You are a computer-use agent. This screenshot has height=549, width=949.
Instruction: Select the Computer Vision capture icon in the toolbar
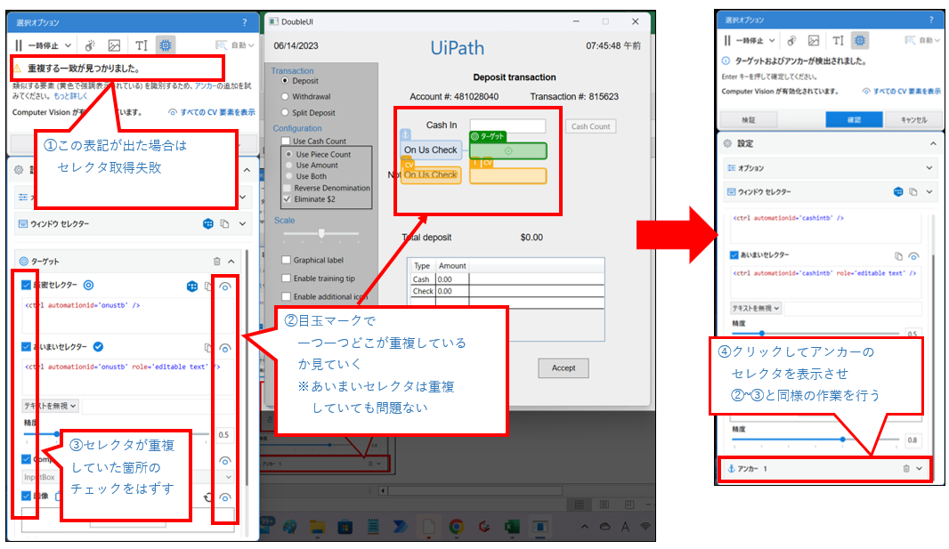[x=166, y=44]
